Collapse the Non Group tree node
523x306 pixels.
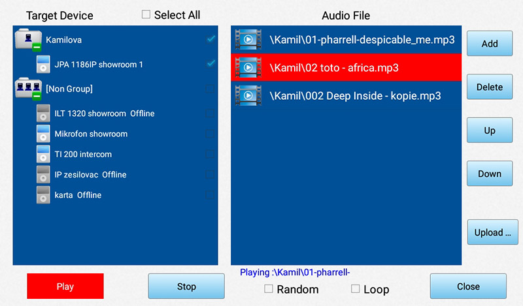38,96
